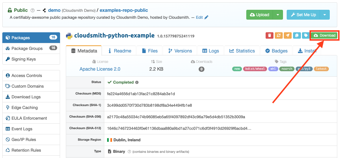
Task: Switch to the Logs tab
Action: pyautogui.click(x=210, y=51)
